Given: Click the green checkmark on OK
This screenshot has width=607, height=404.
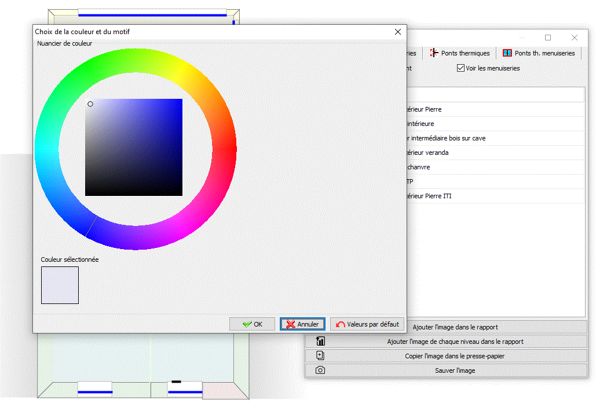Looking at the screenshot, I should [247, 324].
